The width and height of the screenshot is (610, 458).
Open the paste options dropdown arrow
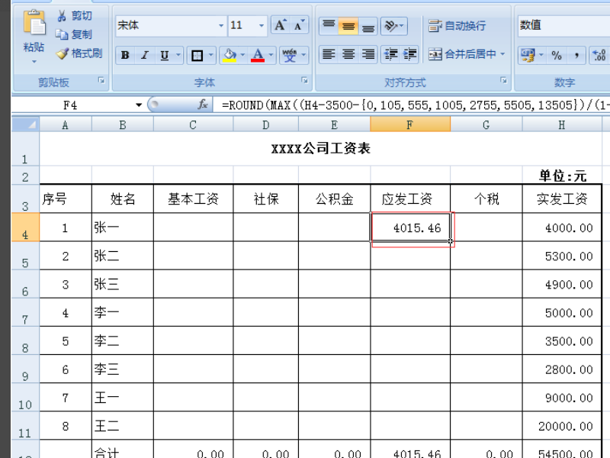34,62
